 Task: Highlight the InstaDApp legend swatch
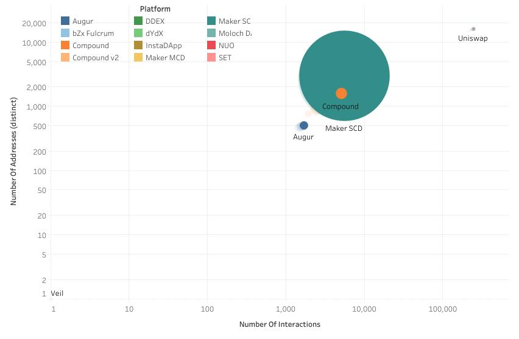tap(138, 46)
